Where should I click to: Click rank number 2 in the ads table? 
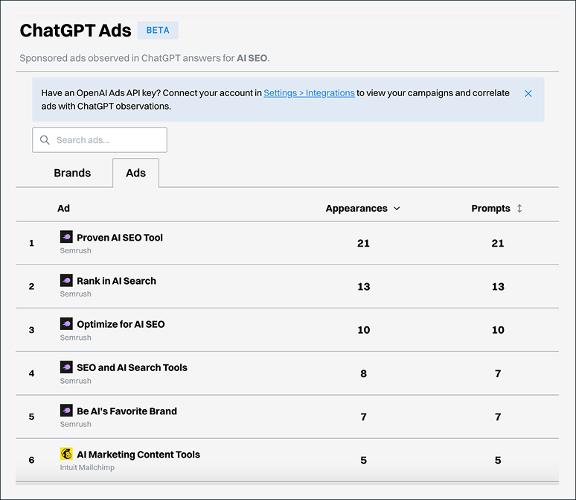pyautogui.click(x=31, y=287)
